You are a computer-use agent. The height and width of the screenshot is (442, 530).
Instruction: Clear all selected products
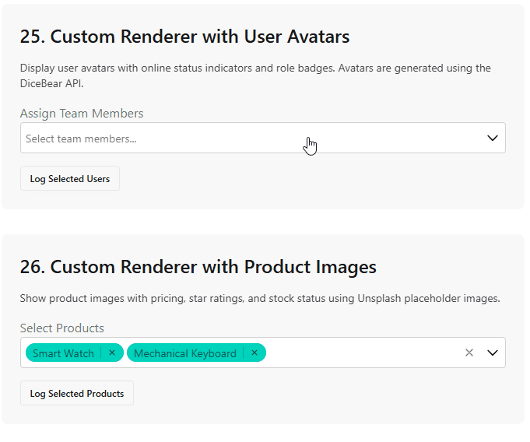(x=469, y=353)
